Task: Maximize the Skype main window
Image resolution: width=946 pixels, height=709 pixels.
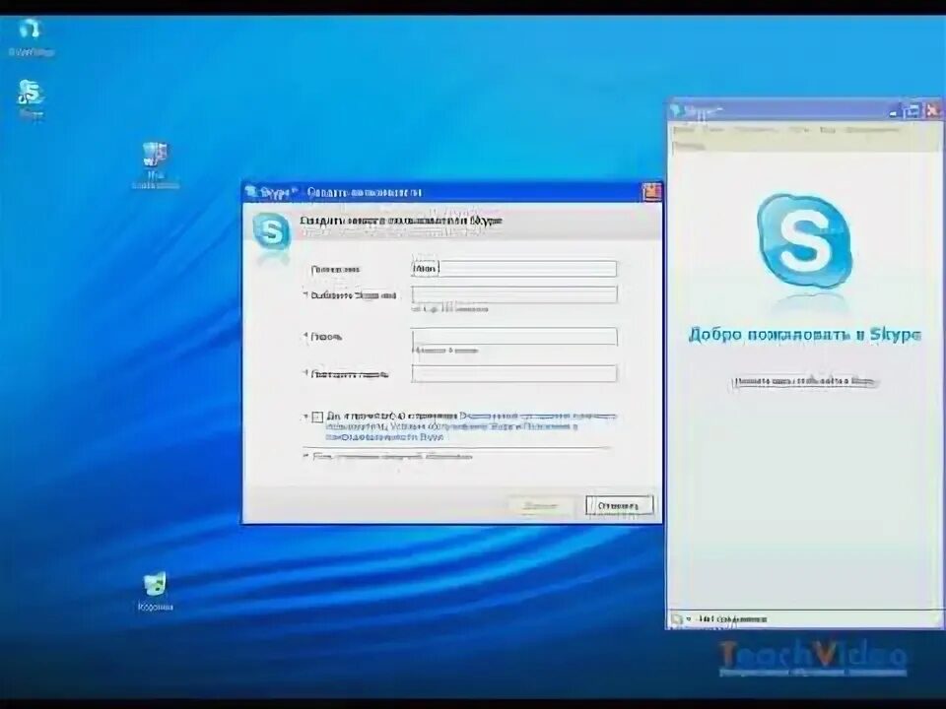Action: 913,111
